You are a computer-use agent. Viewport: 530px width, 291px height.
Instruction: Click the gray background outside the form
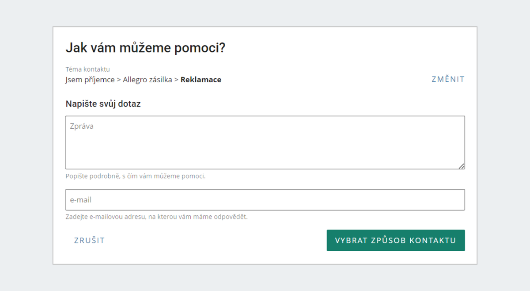26,146
